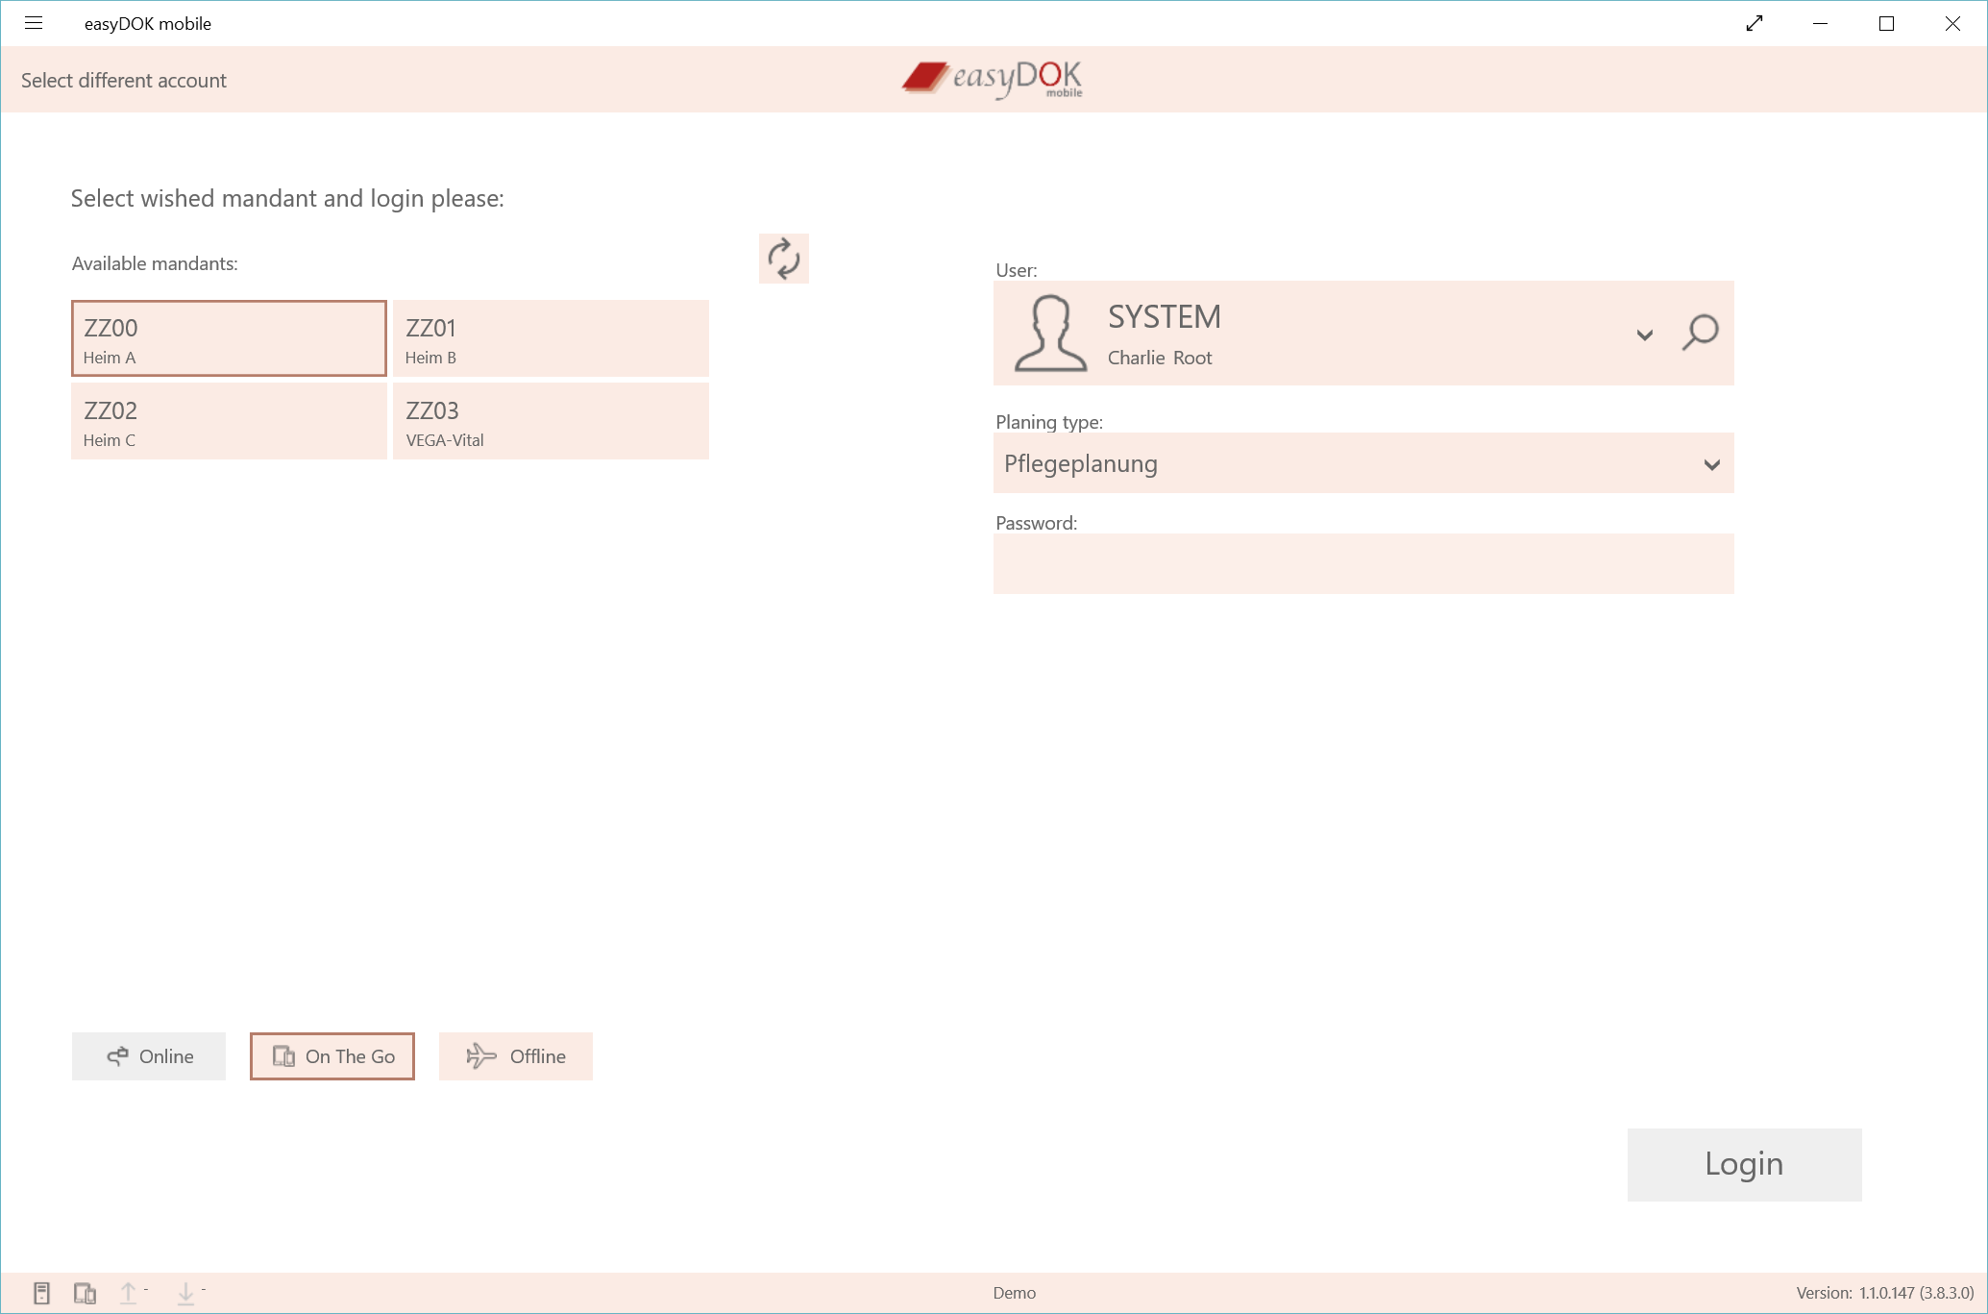Open the user search magnifier
Image resolution: width=1988 pixels, height=1314 pixels.
coord(1699,334)
